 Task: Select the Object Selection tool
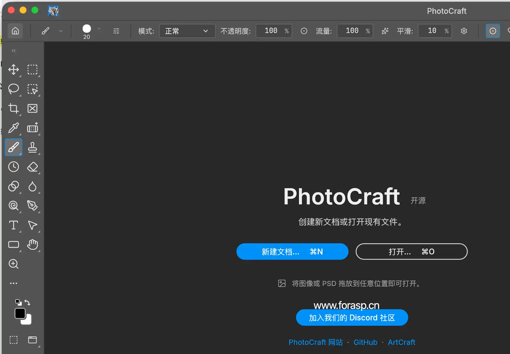32,89
